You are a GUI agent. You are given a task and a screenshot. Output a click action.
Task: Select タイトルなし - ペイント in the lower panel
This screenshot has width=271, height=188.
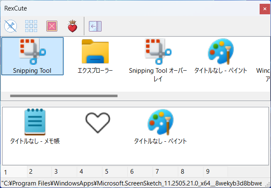[x=161, y=127]
